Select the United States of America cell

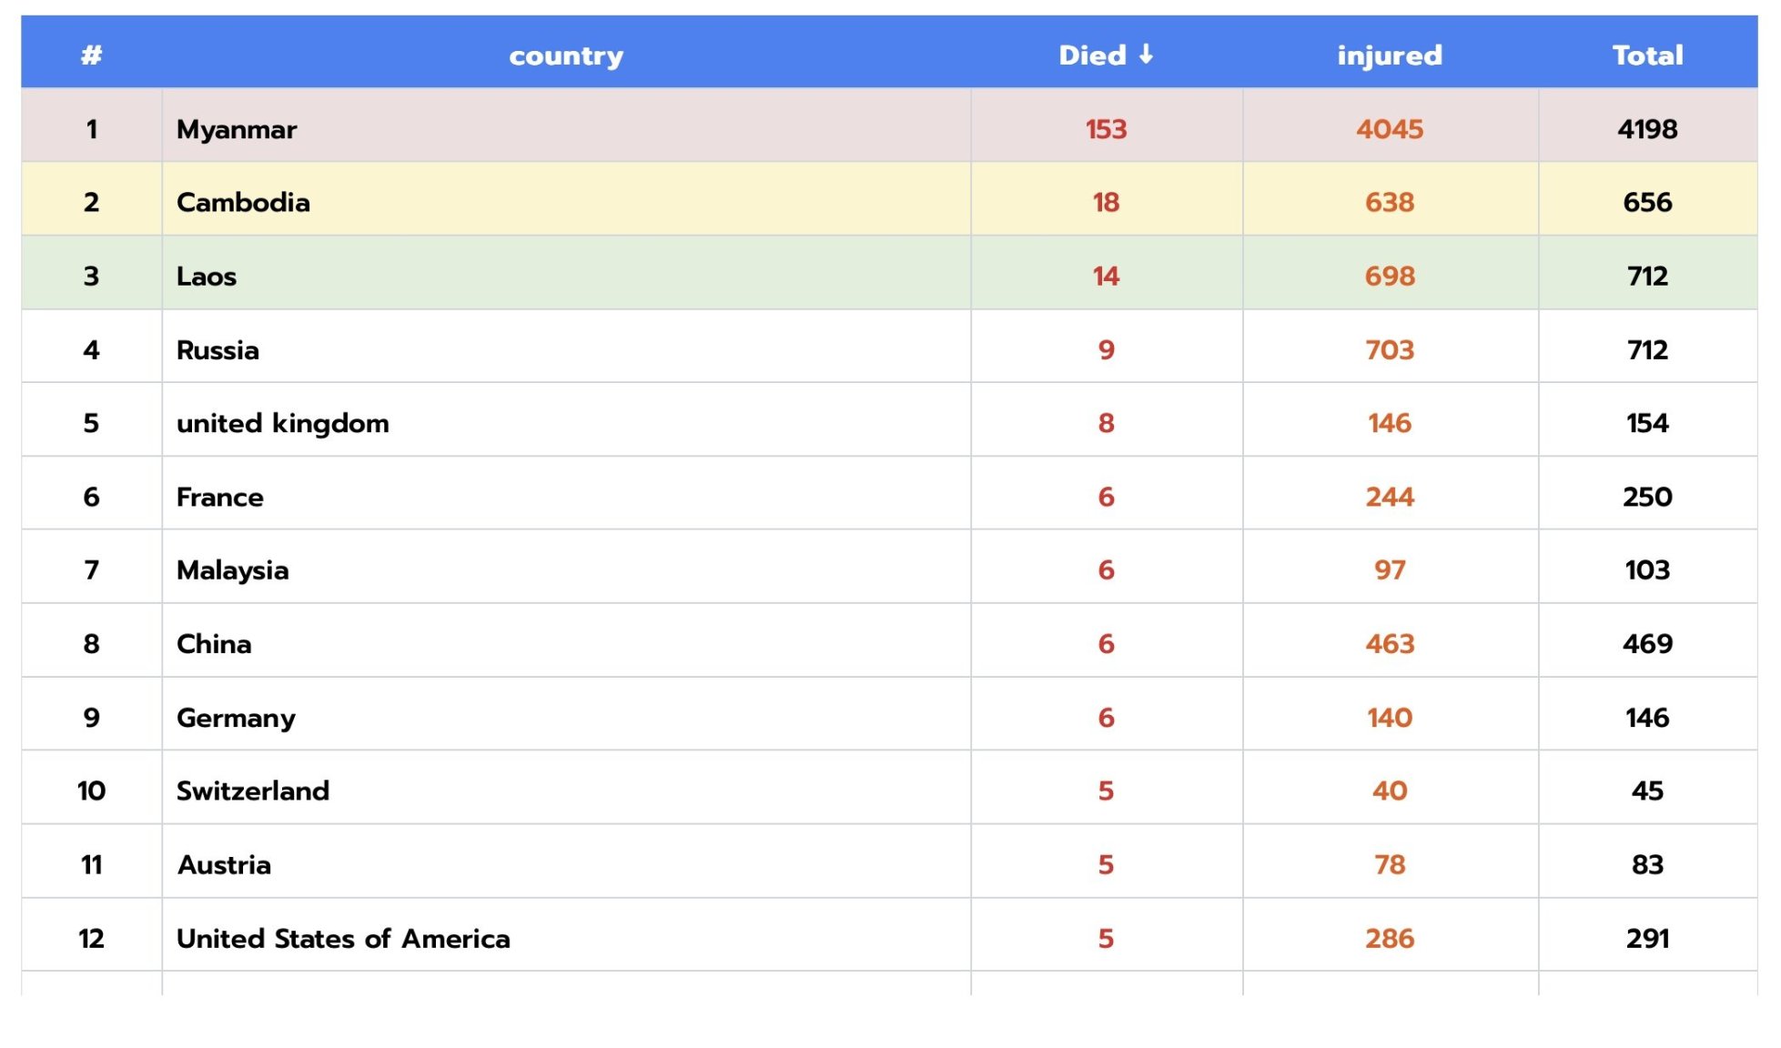(566, 936)
